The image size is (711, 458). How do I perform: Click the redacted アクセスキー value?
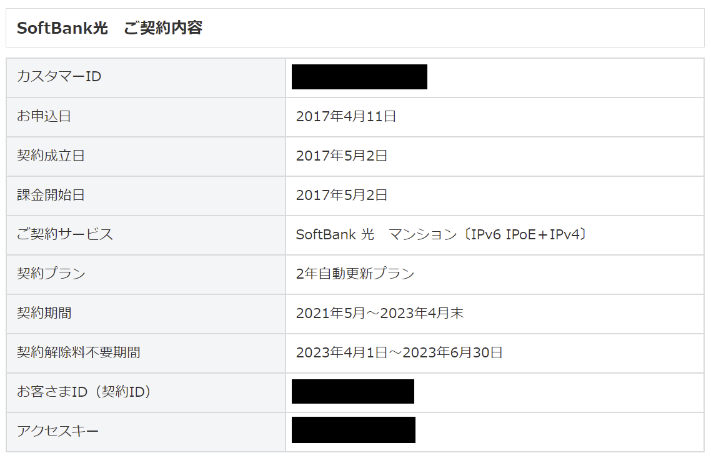353,430
